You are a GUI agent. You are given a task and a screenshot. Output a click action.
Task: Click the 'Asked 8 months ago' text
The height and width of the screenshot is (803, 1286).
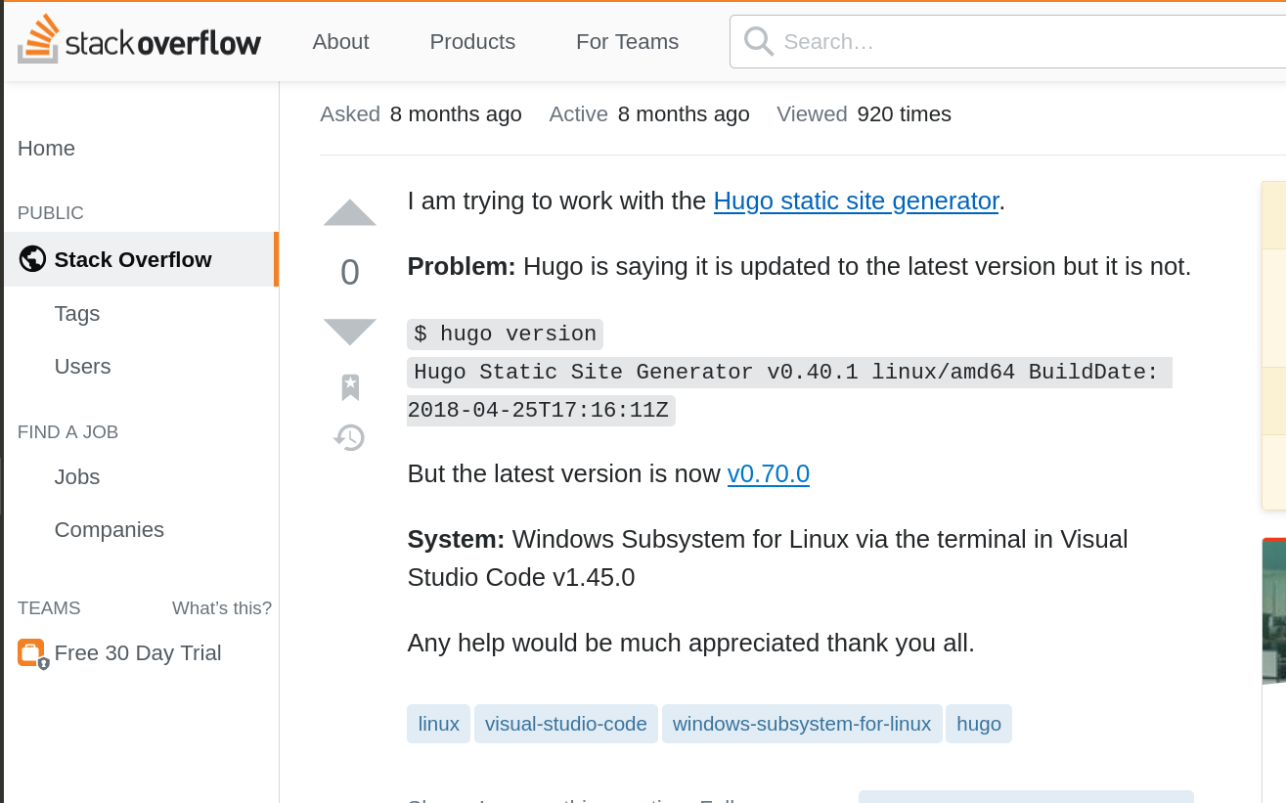coord(421,113)
